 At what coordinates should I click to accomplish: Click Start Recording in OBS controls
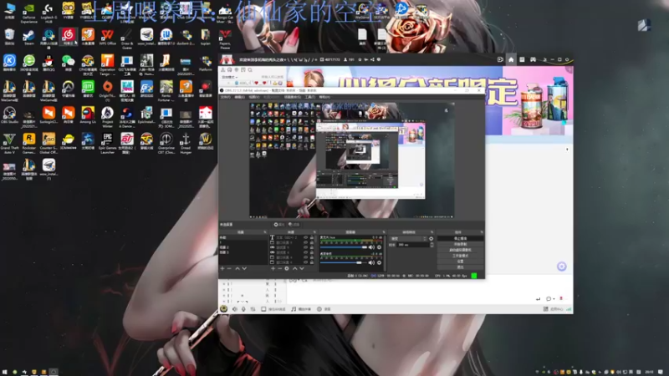point(461,244)
